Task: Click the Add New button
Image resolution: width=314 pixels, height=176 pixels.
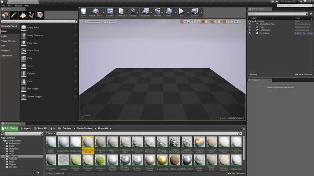Action: [9, 128]
